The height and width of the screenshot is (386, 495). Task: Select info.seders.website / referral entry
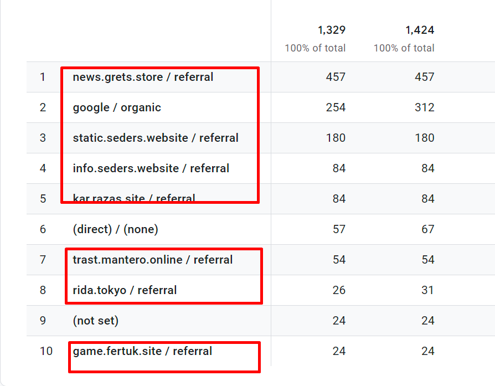point(151,168)
